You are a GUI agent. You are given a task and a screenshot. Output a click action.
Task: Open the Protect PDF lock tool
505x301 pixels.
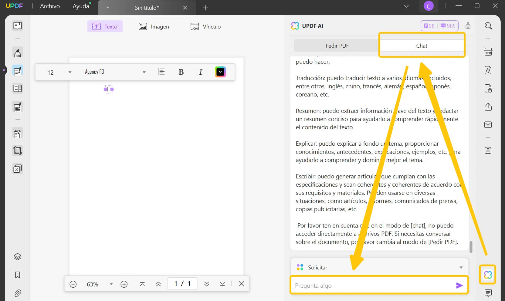pos(488,88)
